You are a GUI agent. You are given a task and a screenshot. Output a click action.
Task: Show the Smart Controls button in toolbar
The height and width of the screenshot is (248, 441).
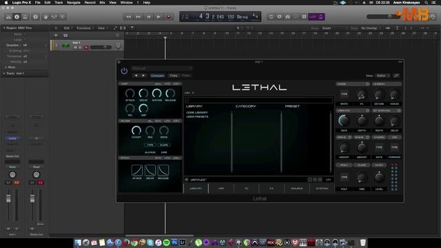click(x=46, y=17)
